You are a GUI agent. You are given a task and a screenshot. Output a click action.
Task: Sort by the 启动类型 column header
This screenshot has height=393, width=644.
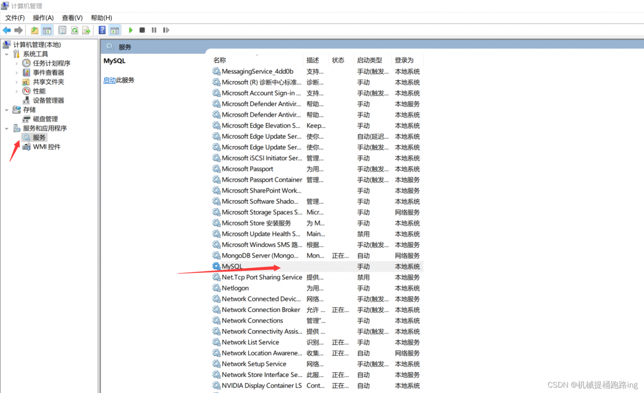click(x=373, y=60)
